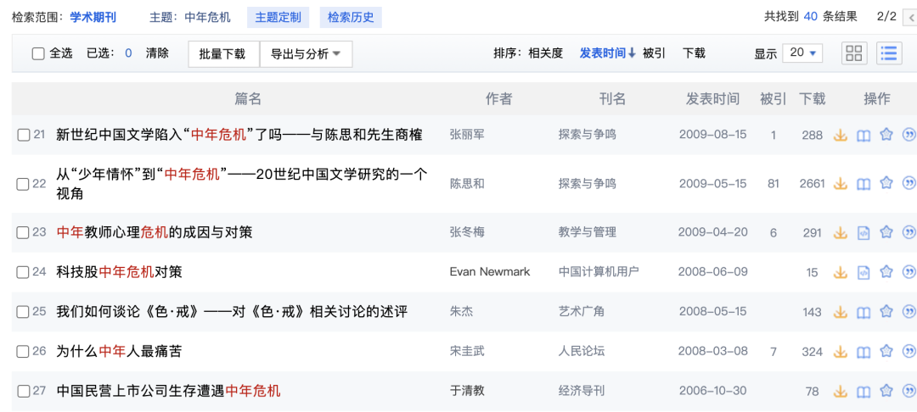Favorite the 张丽军 article with star icon
Screen dimensions: 917x412
click(886, 136)
